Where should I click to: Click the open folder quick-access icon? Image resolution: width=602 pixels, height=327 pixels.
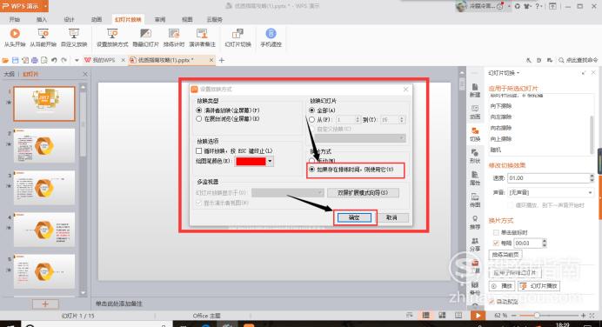point(5,60)
